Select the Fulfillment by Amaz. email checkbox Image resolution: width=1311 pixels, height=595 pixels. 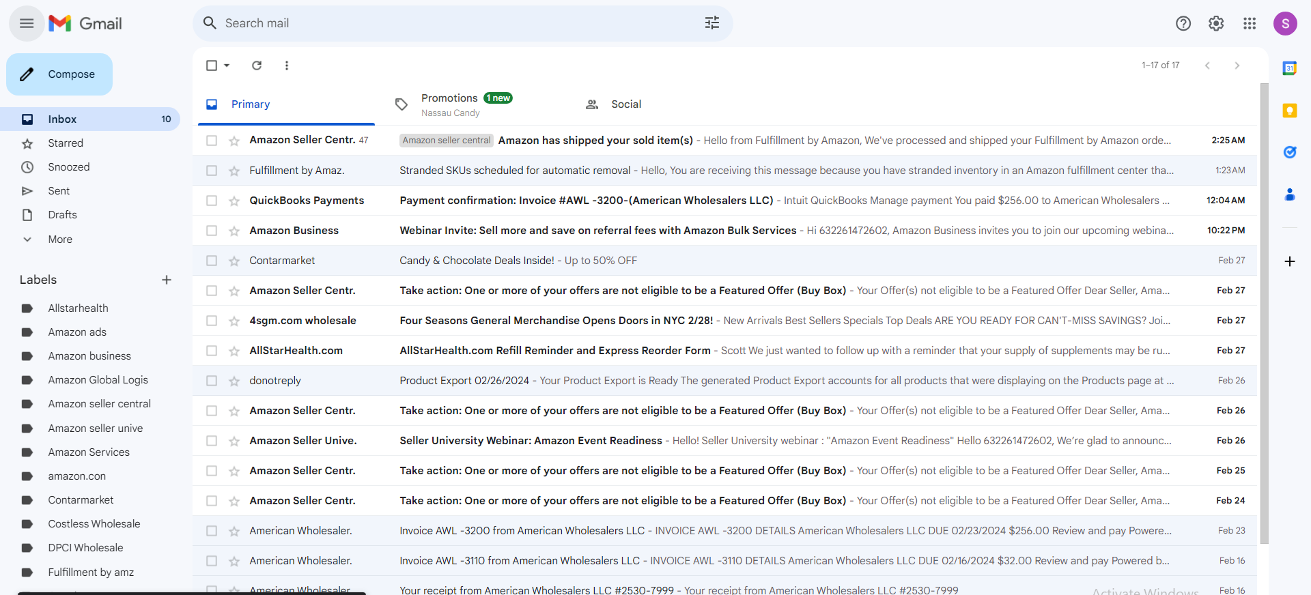coord(212,171)
